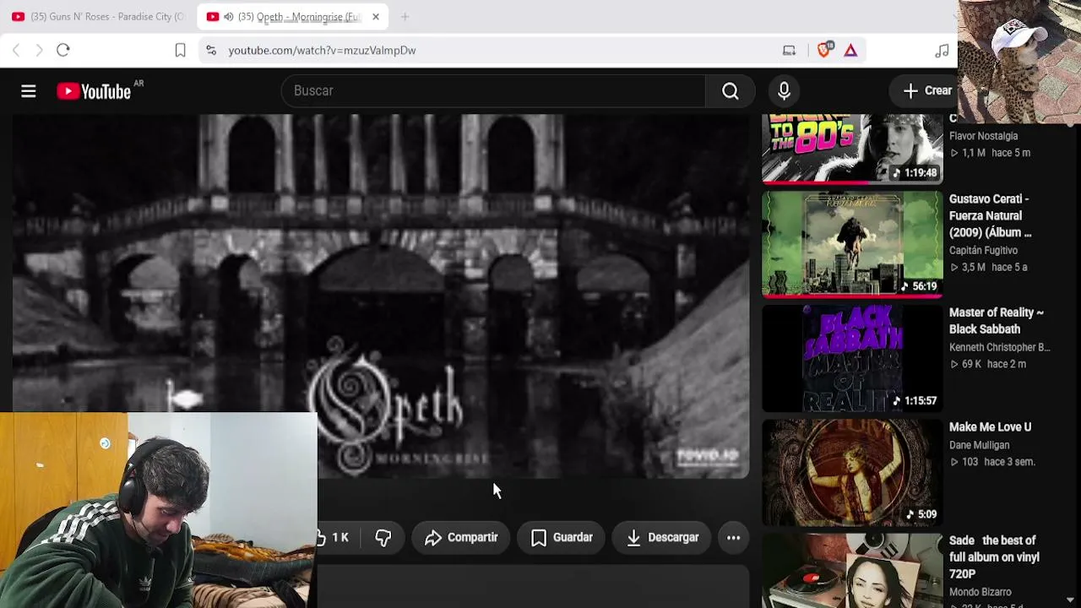Screen dimensions: 1081x608
Task: Click title 'Gustavo Cerati - Fuerza Natural (2009)'
Action: click(x=990, y=216)
